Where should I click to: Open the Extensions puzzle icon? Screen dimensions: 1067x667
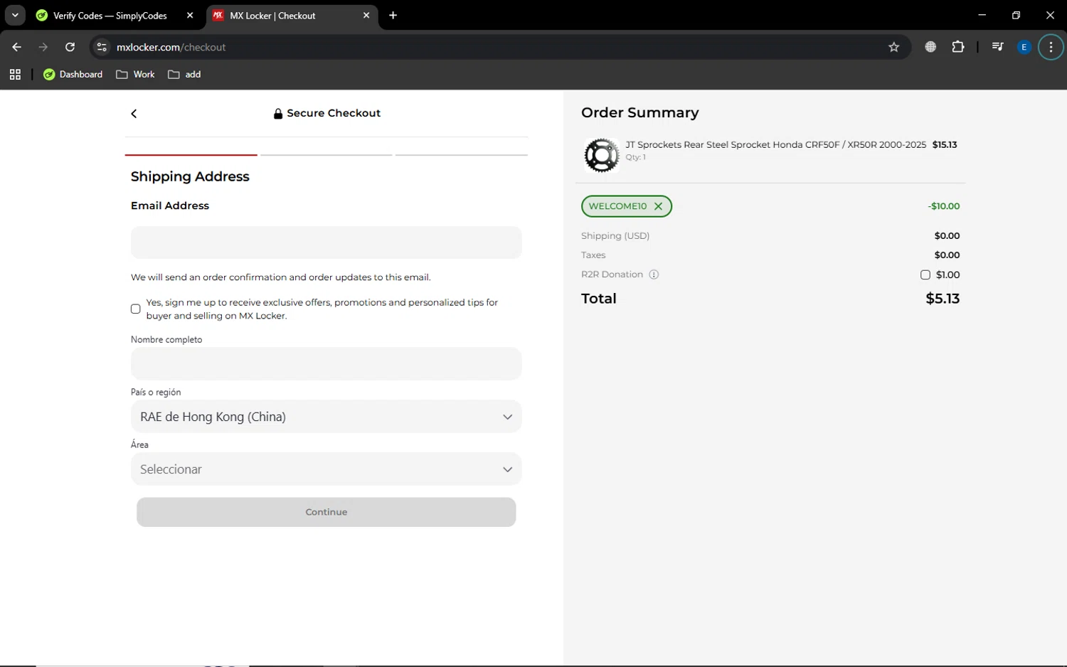[x=958, y=47]
